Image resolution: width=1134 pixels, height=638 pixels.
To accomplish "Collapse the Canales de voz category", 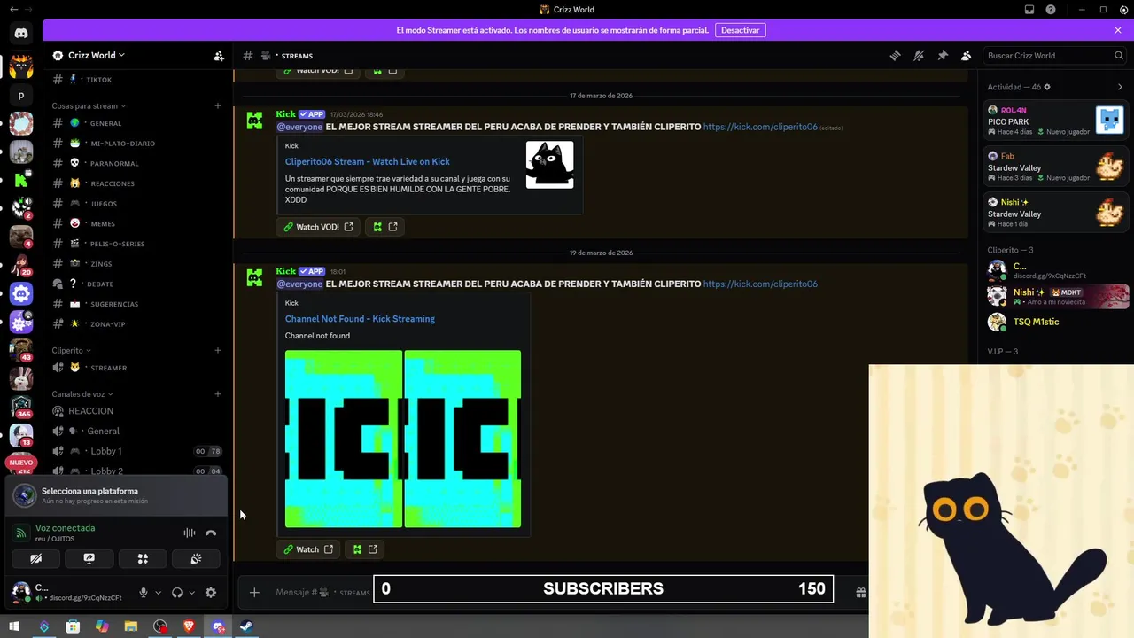I will point(82,394).
